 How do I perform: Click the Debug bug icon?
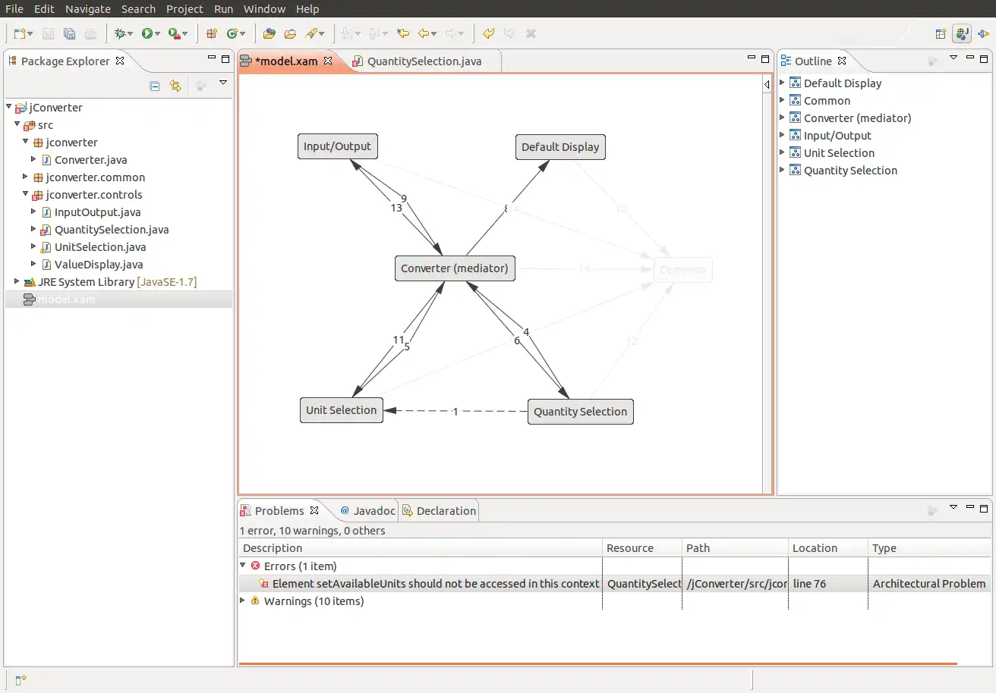120,33
